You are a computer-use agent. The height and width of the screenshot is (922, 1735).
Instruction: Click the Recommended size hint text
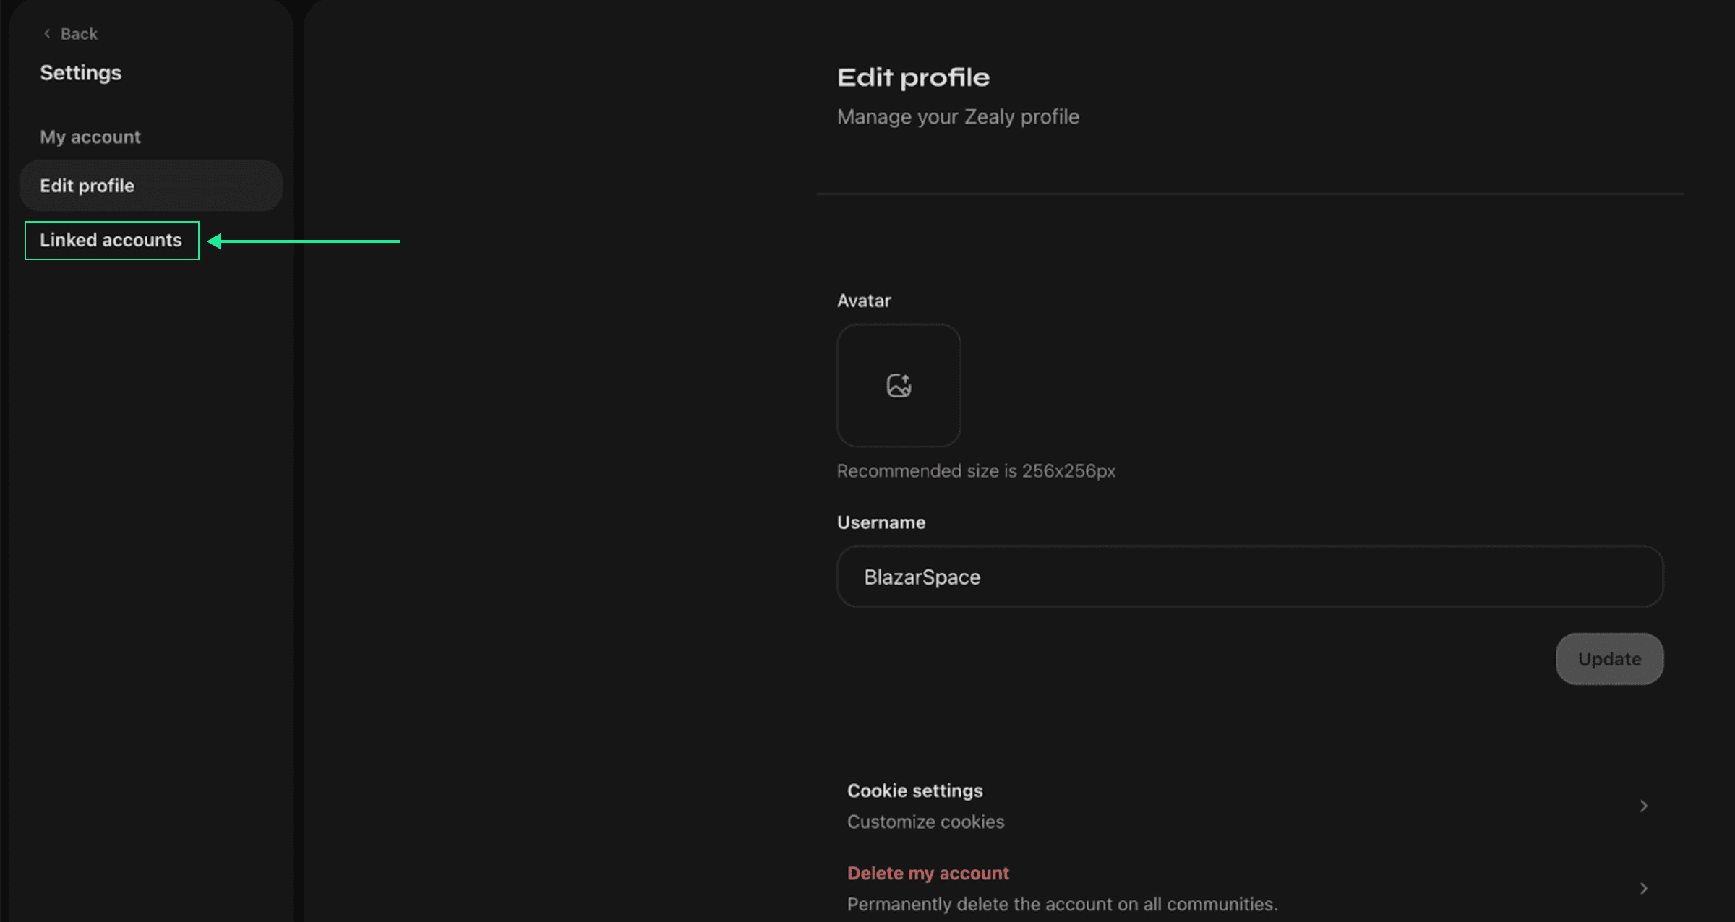[976, 471]
